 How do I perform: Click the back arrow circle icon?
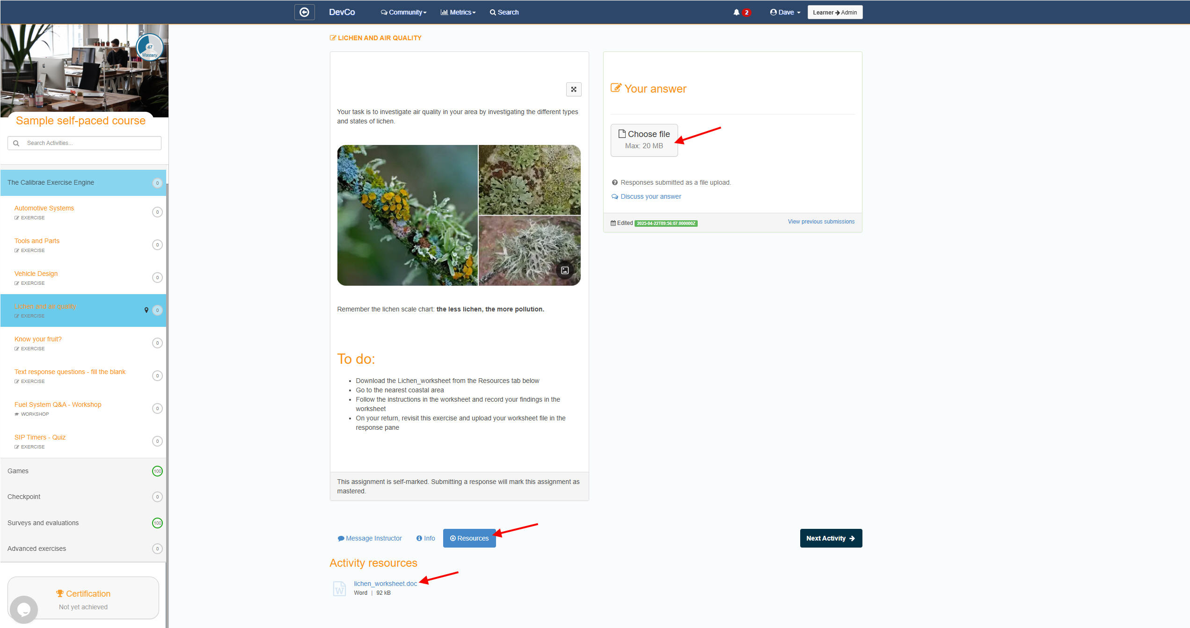[304, 12]
